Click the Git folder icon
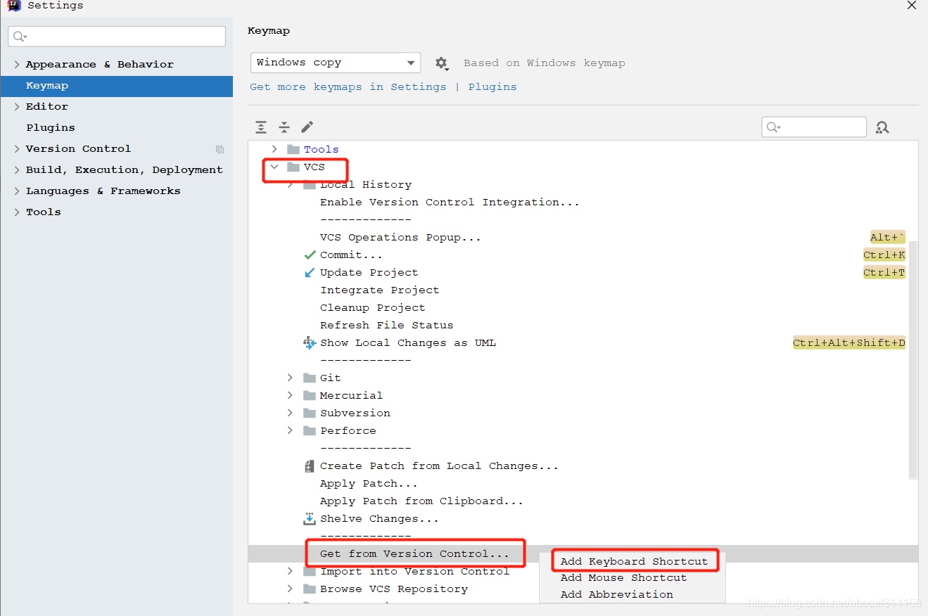The image size is (928, 616). (x=310, y=378)
